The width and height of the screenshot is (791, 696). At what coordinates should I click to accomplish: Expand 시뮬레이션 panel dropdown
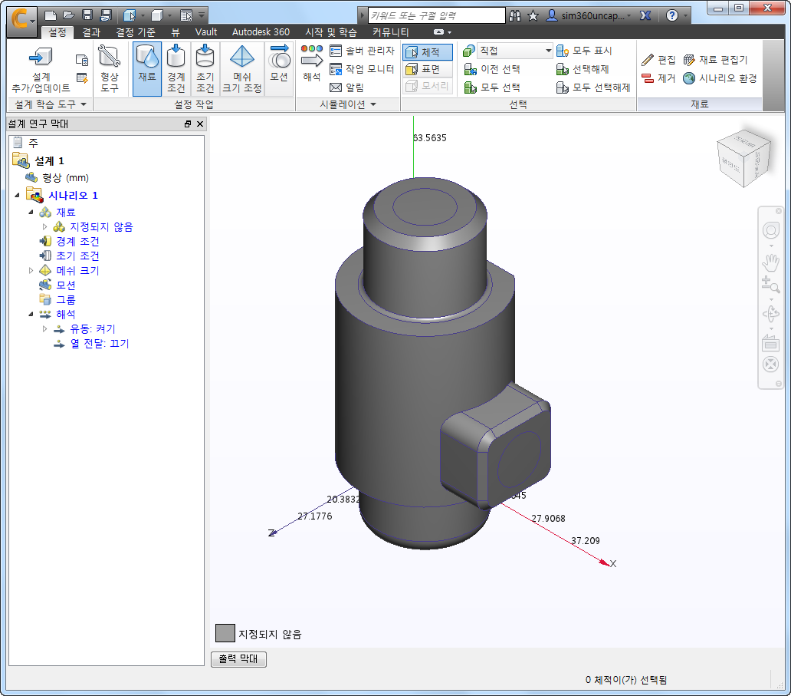(x=348, y=104)
